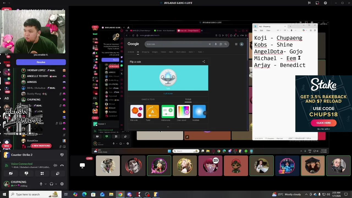The image size is (352, 198).
Task: Open the server with the 23 badge
Action: (x=7, y=63)
